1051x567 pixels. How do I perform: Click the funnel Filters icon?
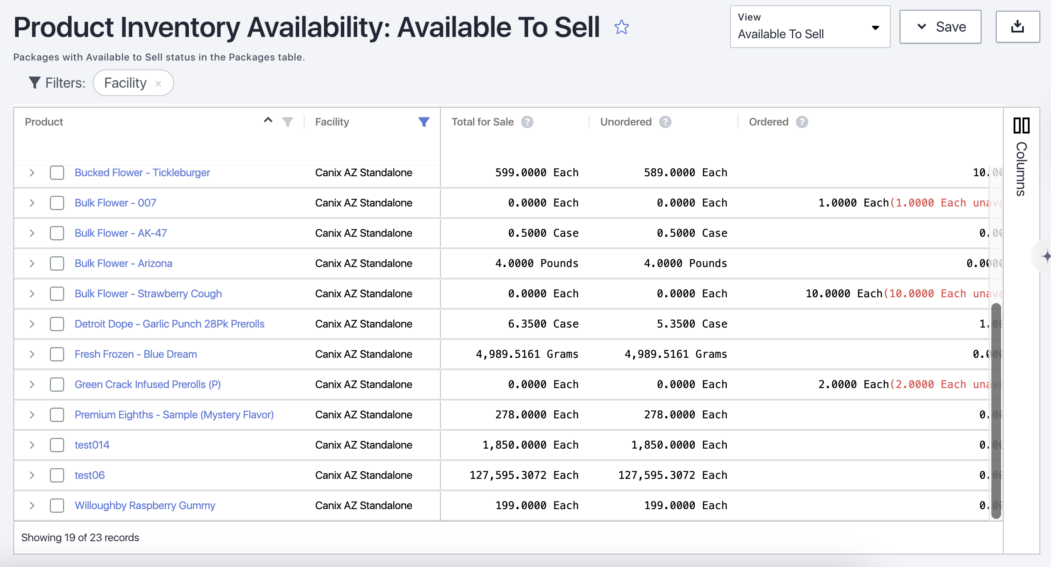click(34, 83)
